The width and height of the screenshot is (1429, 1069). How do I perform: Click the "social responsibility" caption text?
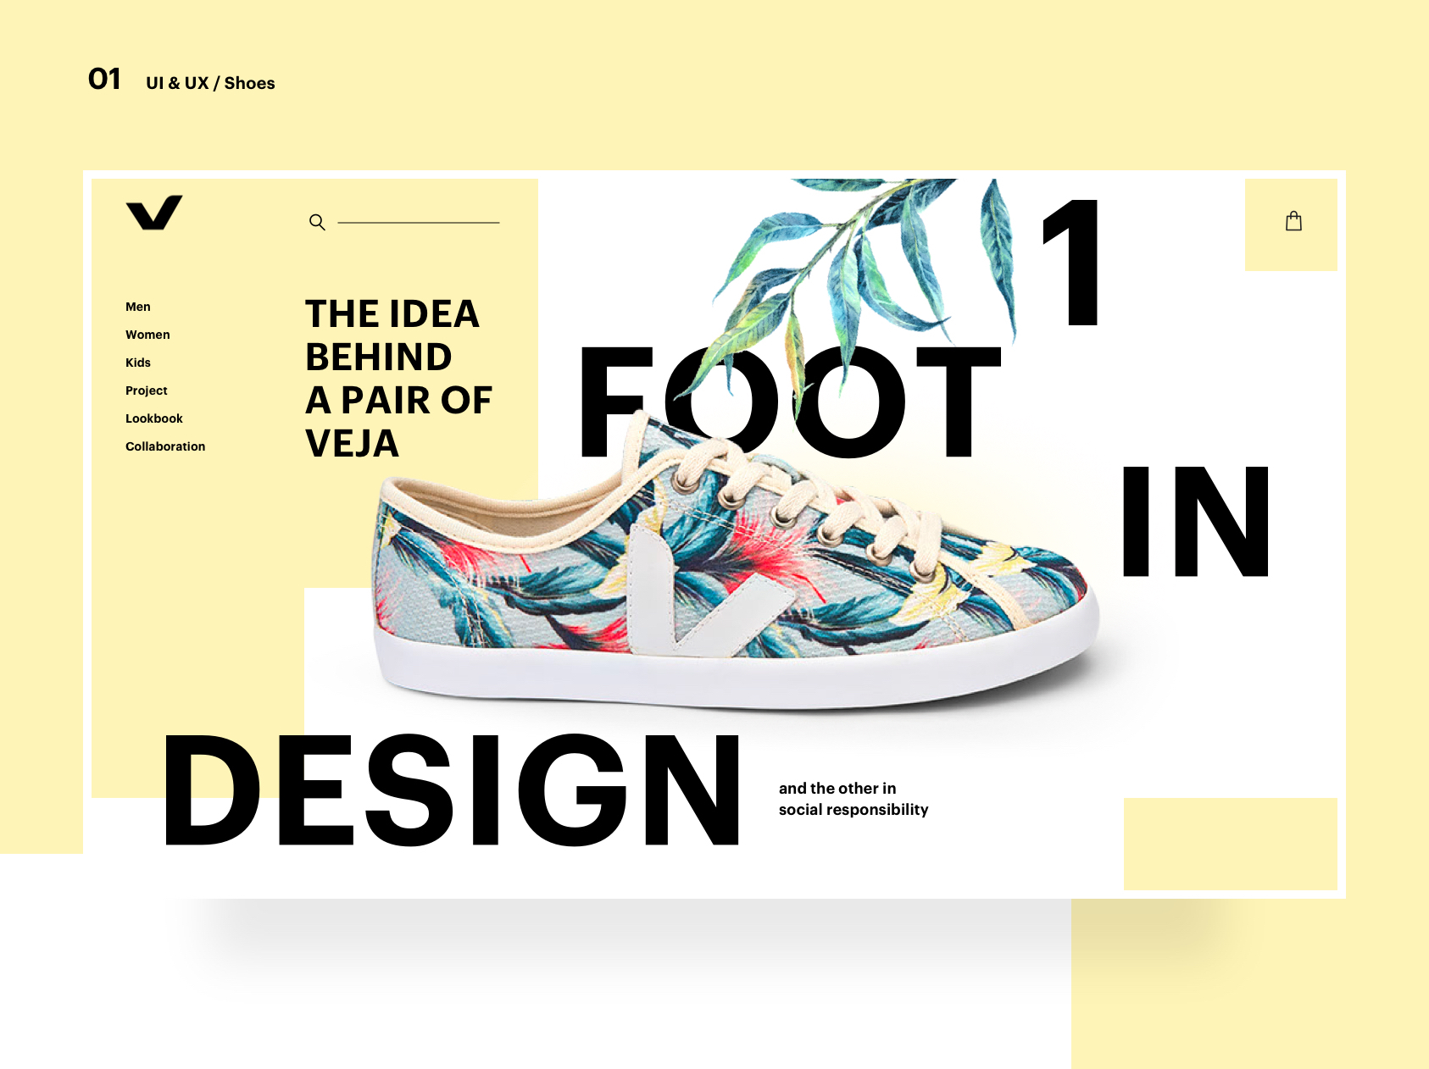(854, 810)
